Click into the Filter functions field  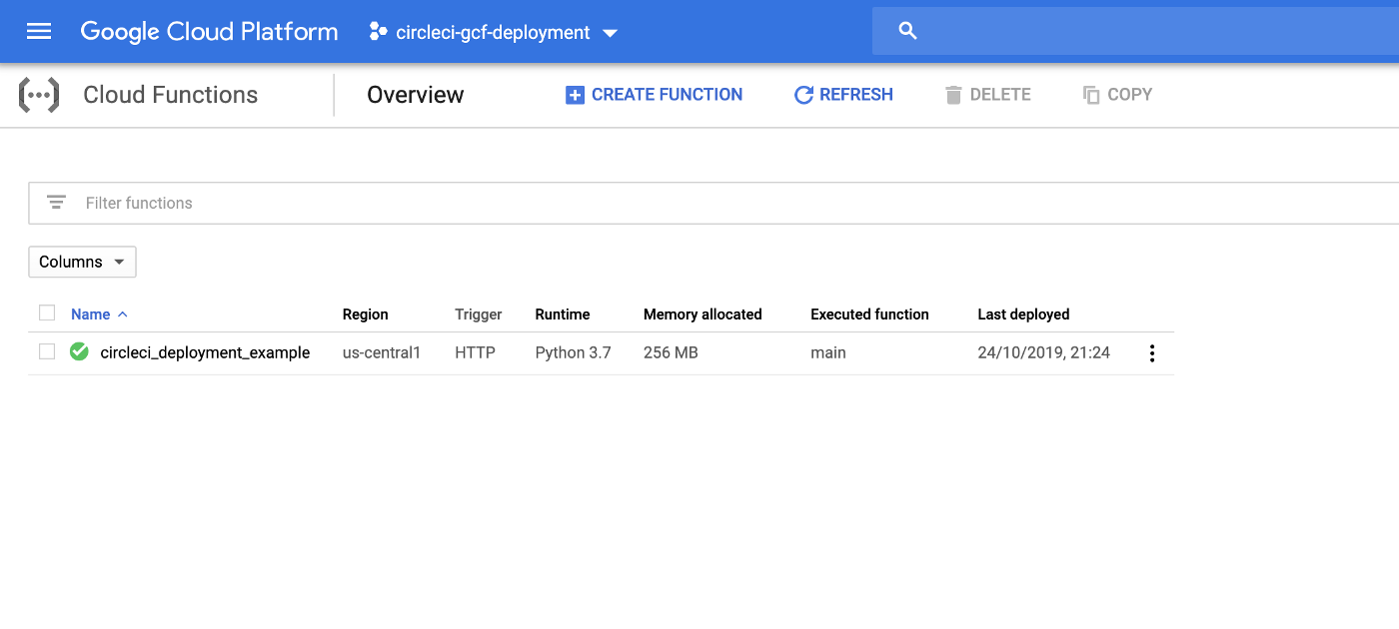tap(713, 203)
